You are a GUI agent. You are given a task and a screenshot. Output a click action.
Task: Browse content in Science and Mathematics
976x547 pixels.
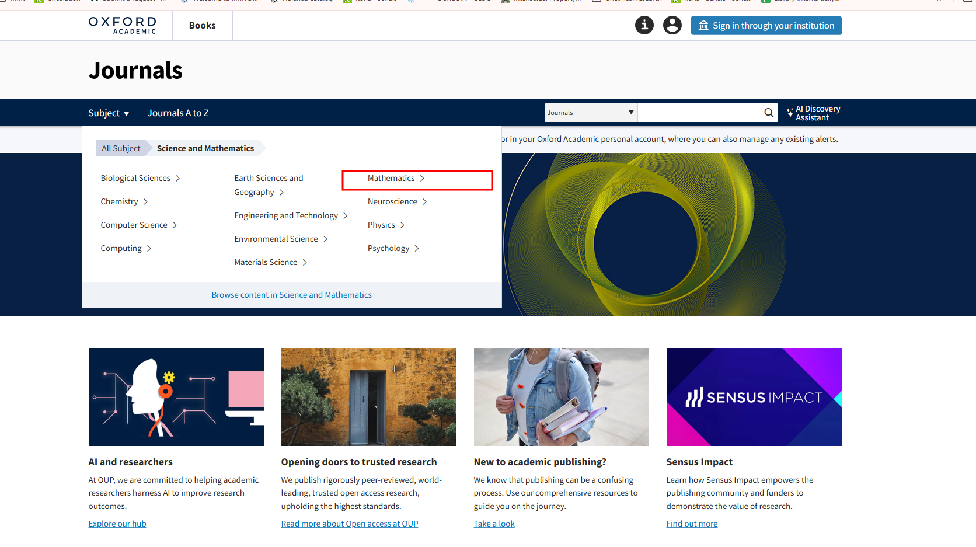click(x=291, y=295)
